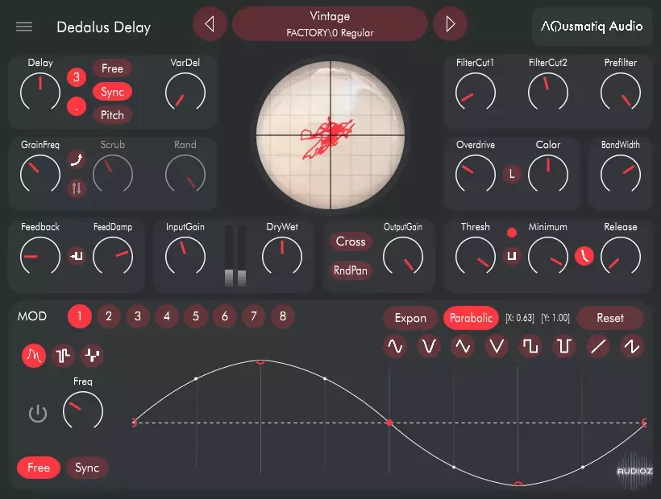Open the Vintage preset name selector
Image resolution: width=661 pixels, height=499 pixels.
pyautogui.click(x=330, y=24)
